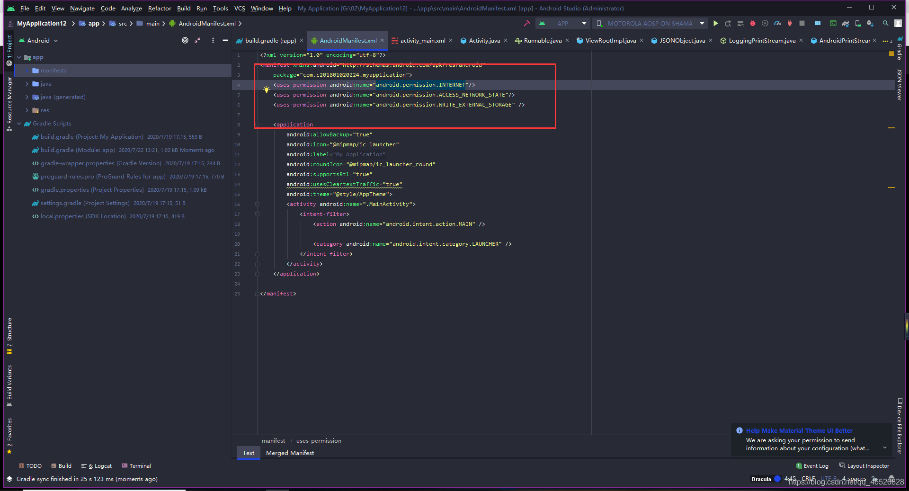Toggle the 7: Structure tool window

tap(9, 336)
